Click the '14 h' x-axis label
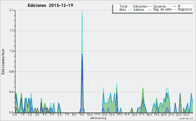The image size is (196, 121). pos(119,114)
